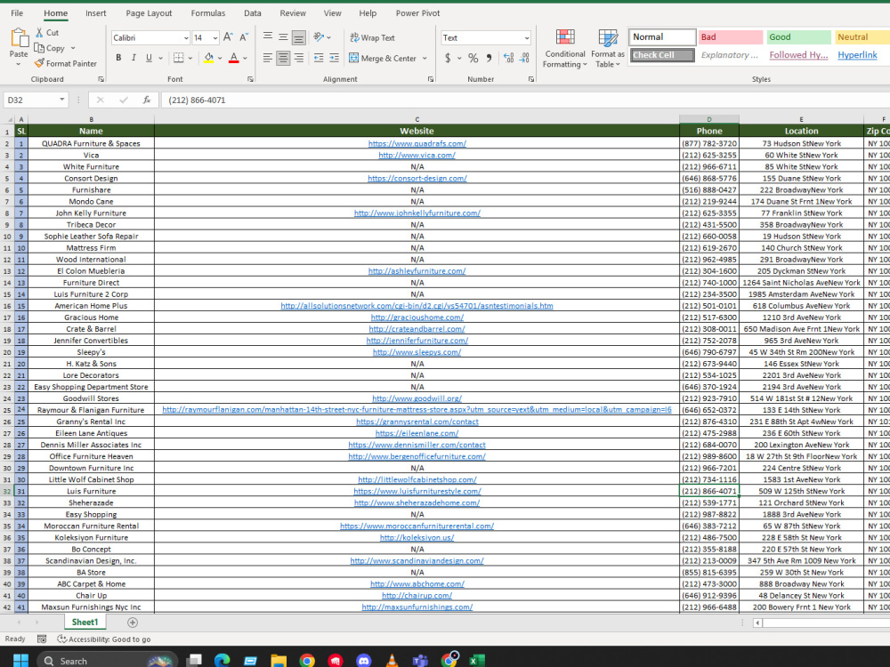Click the Orientation text angle icon
This screenshot has width=890, height=667.
[319, 37]
